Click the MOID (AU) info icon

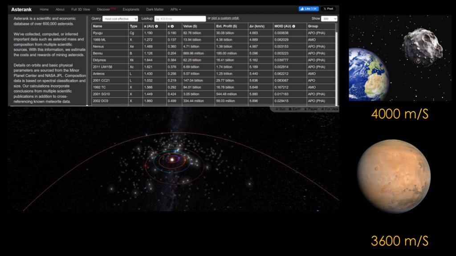[x=293, y=26]
